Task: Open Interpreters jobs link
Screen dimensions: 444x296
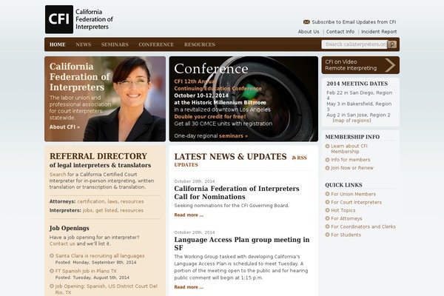Action: click(87, 210)
